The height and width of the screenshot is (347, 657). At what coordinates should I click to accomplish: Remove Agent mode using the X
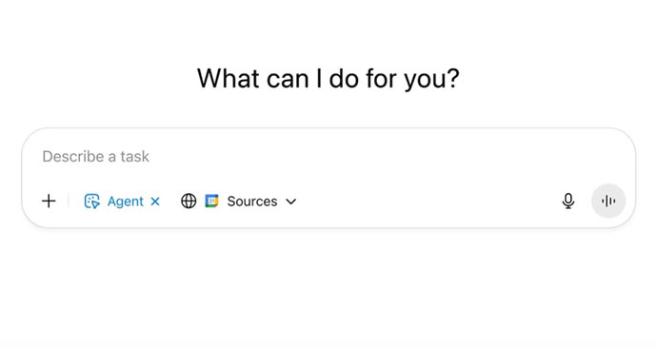pos(155,202)
